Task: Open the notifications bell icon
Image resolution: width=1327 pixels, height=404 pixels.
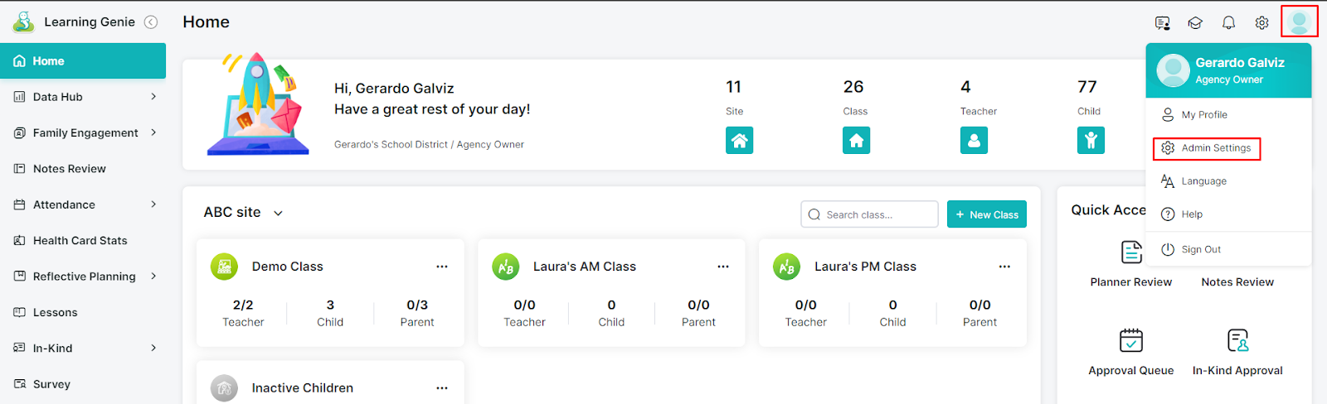Action: pos(1228,23)
